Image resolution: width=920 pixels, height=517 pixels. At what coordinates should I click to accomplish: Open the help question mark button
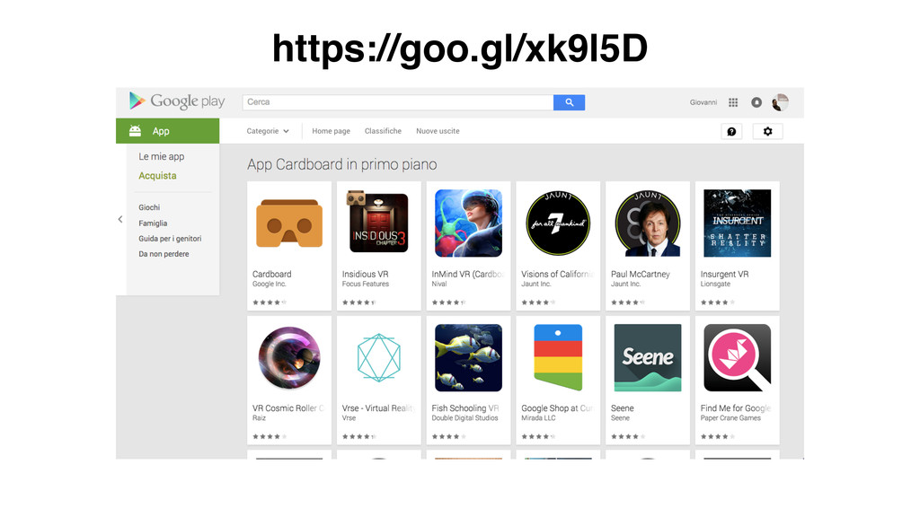tap(731, 131)
